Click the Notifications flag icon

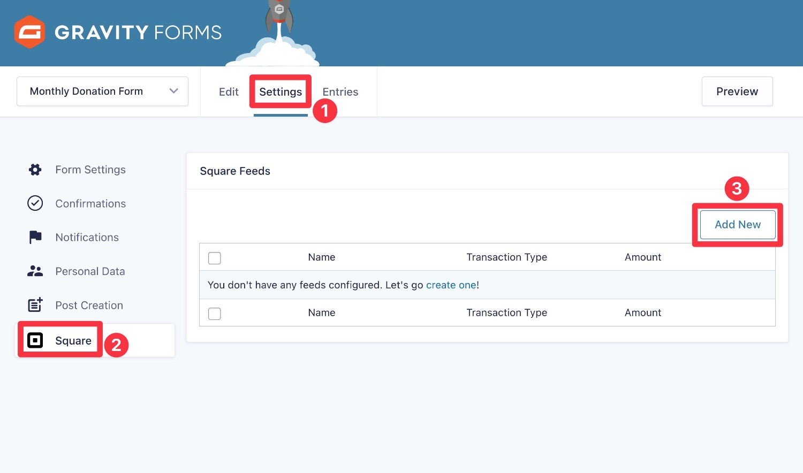click(35, 237)
